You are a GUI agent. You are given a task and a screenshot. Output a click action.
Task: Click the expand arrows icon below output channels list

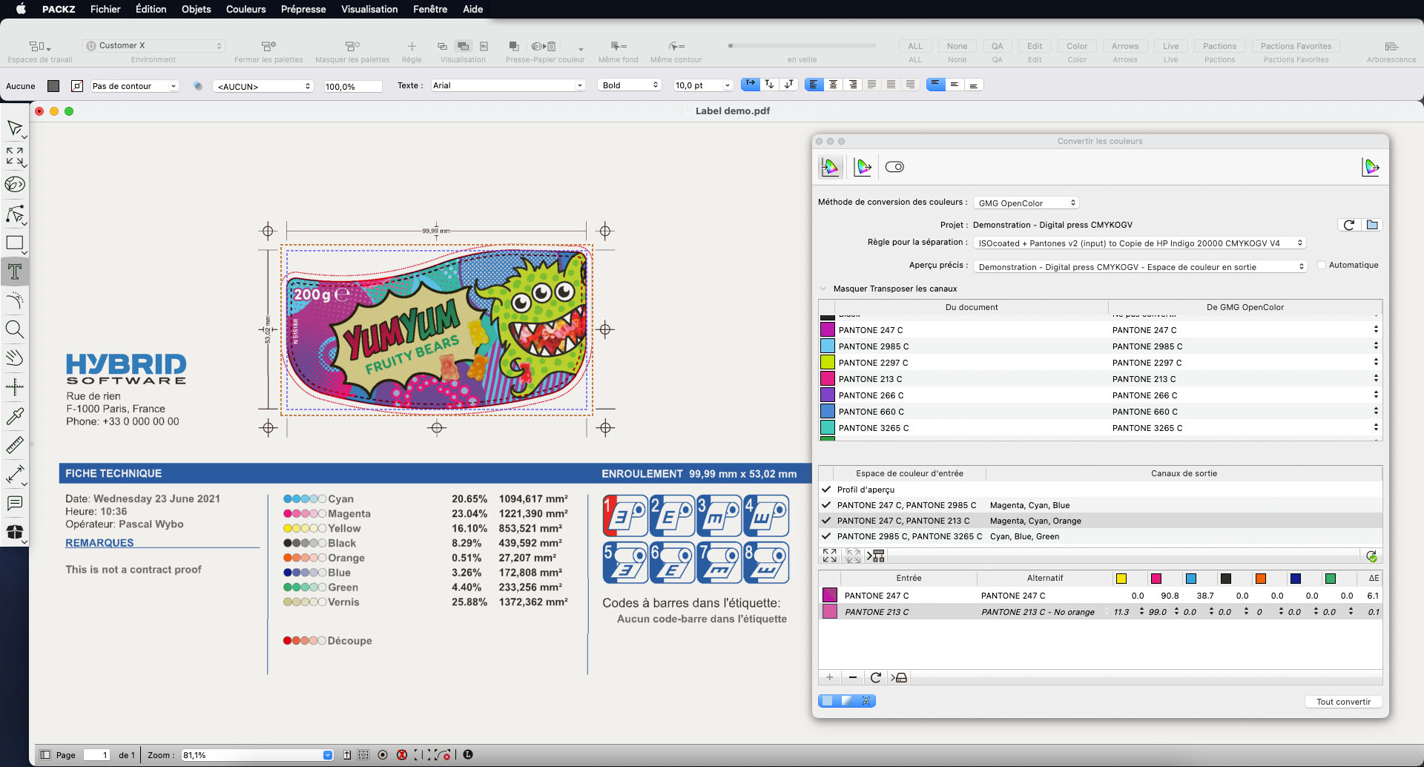point(830,556)
